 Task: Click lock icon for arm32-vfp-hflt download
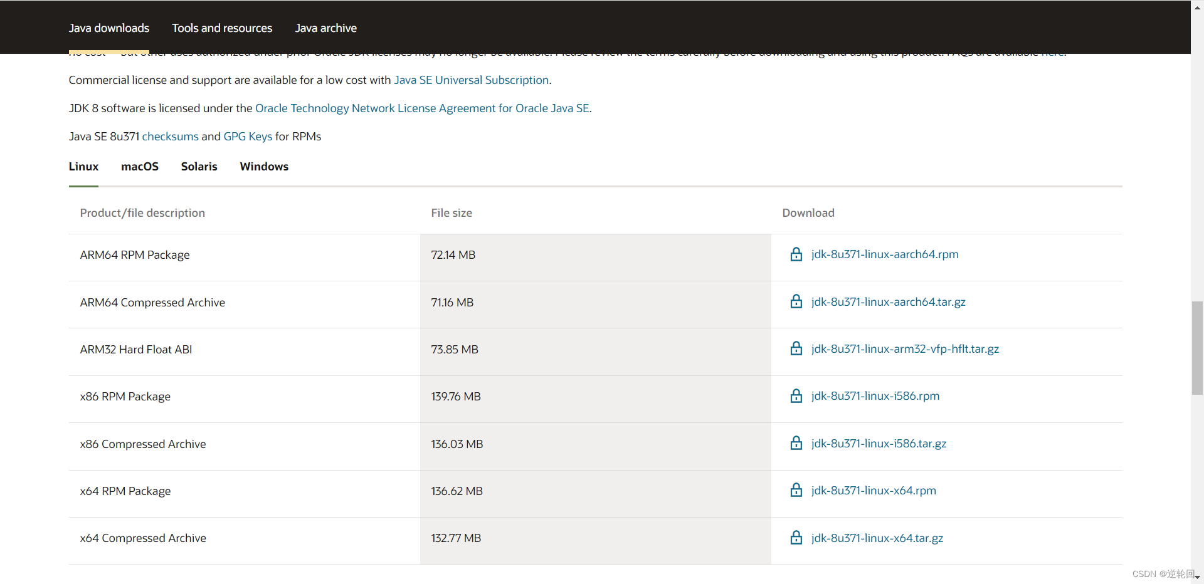tap(796, 348)
